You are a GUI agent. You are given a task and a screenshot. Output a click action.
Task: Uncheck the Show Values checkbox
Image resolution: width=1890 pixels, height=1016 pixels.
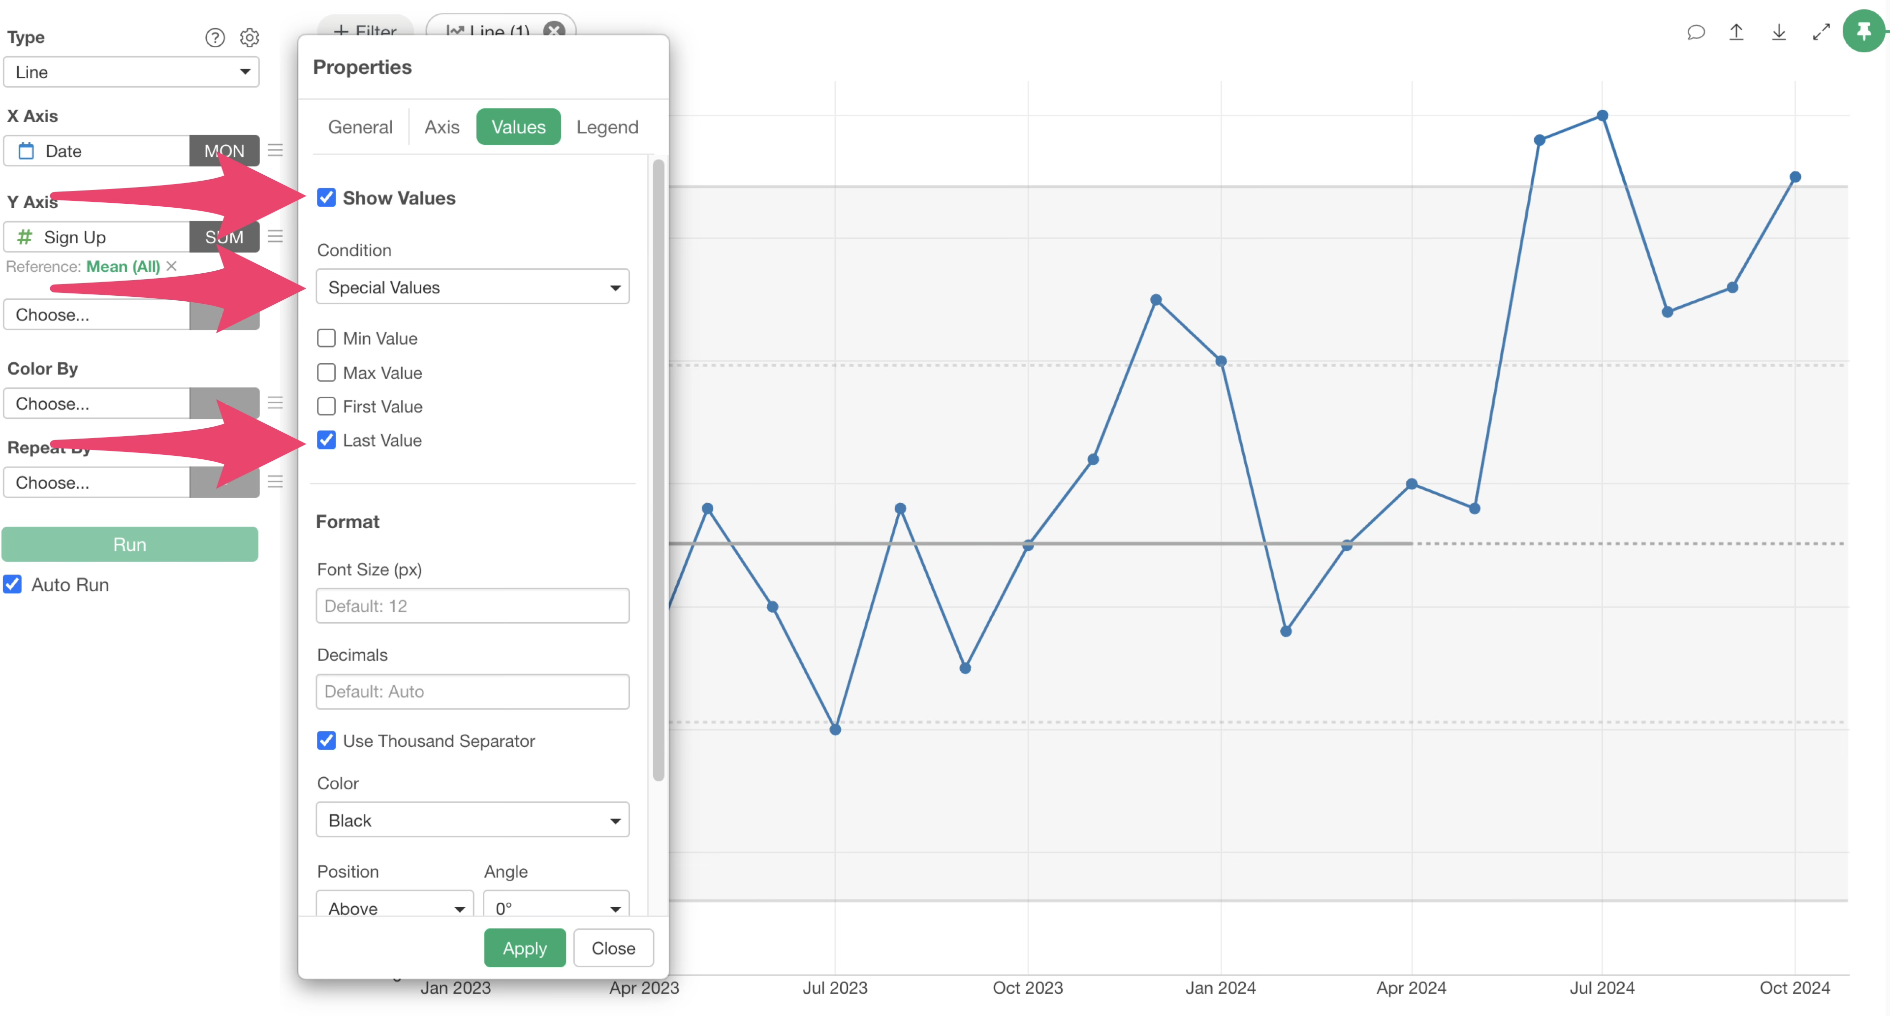tap(326, 198)
